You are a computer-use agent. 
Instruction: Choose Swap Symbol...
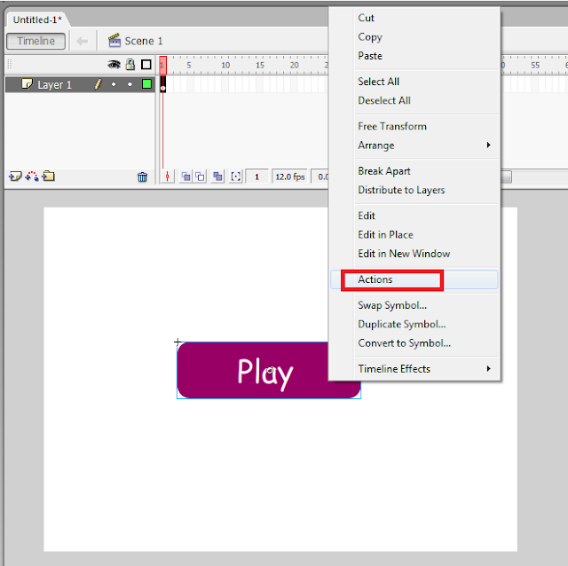coord(414,305)
